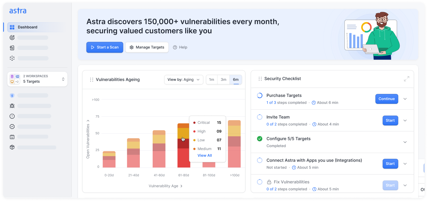
Task: Open the reports document icon in sidebar
Action: pos(12,48)
